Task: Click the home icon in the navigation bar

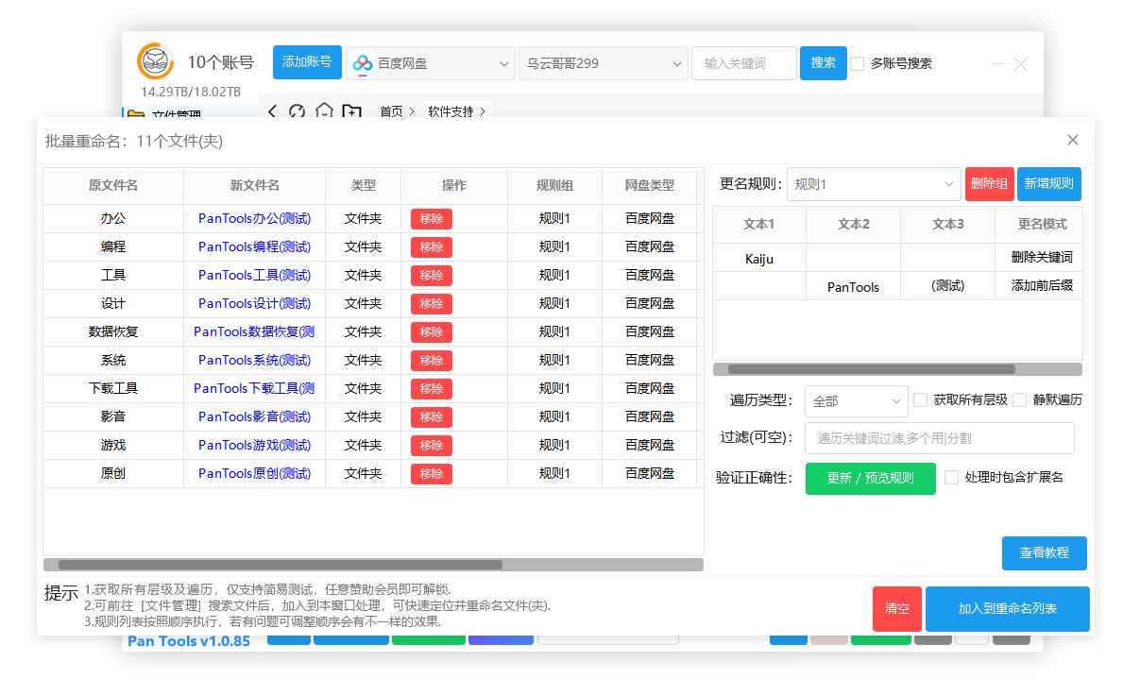Action: tap(324, 111)
